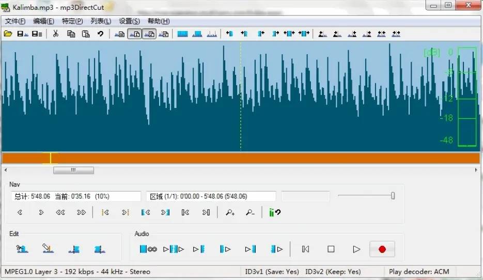Screen dimensions: 483x280
Task: Jump back with the double left chevrons
Action: point(60,212)
